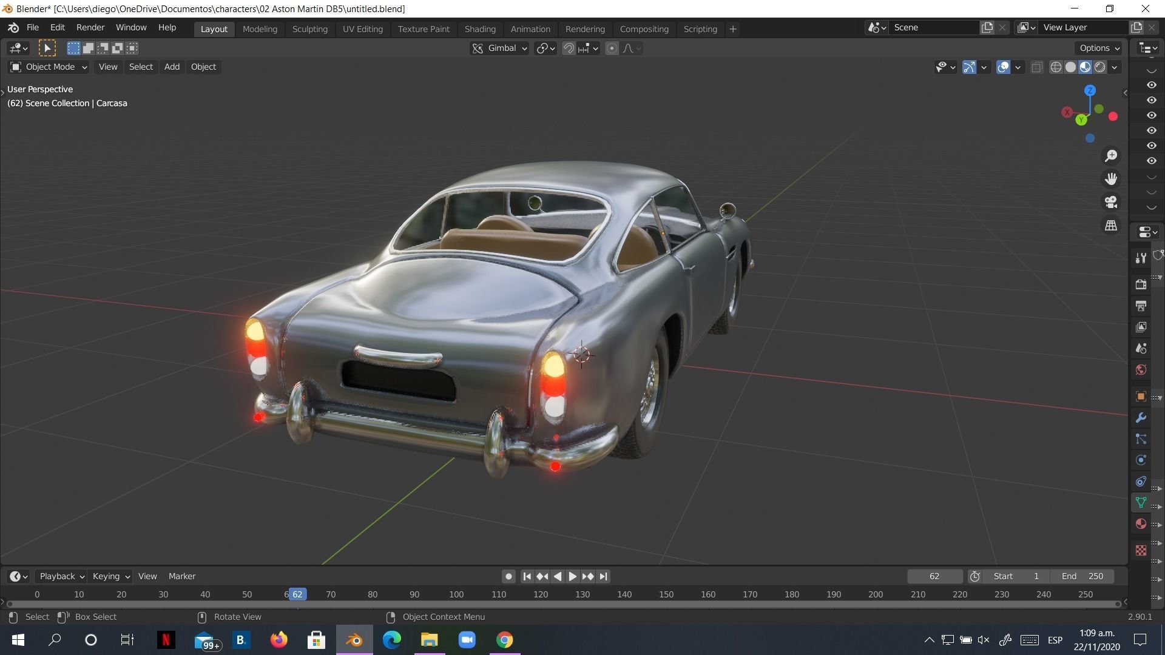Click the zoom view magnifier icon
The width and height of the screenshot is (1165, 655).
1111,156
